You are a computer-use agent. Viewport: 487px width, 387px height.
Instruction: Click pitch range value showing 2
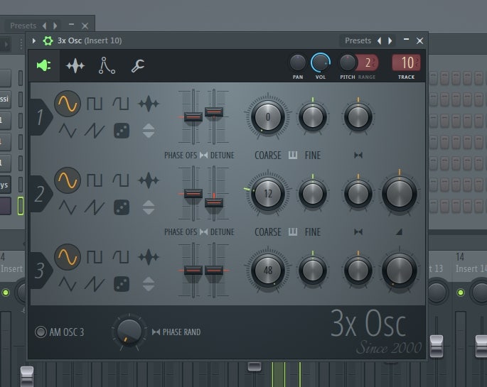pyautogui.click(x=368, y=62)
